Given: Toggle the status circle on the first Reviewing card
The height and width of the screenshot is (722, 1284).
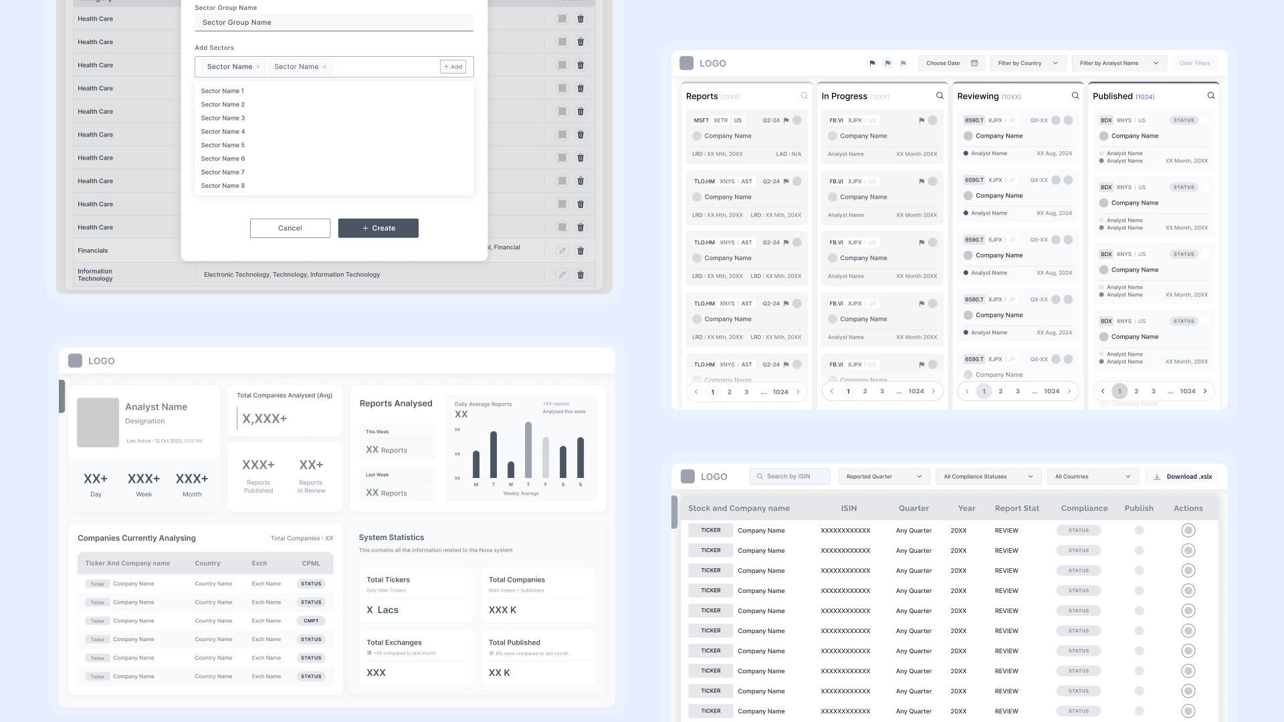Looking at the screenshot, I should 1055,120.
